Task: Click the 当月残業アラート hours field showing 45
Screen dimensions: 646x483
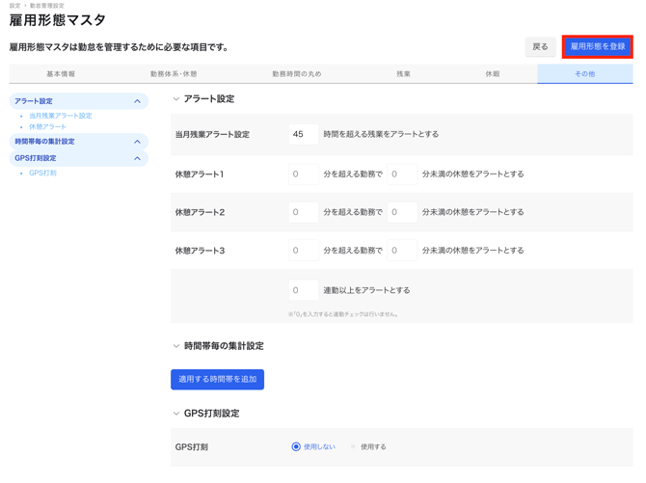Action: click(x=303, y=134)
